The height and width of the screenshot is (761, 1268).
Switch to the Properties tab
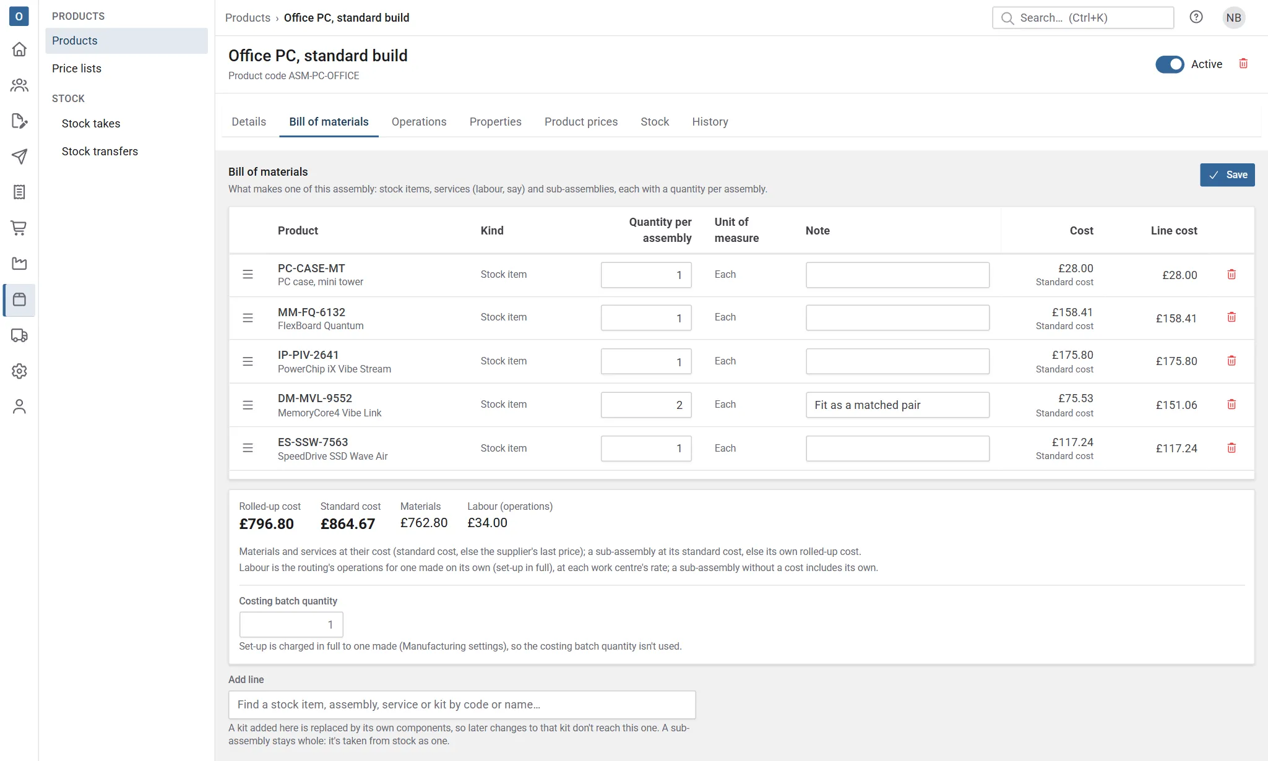[495, 122]
